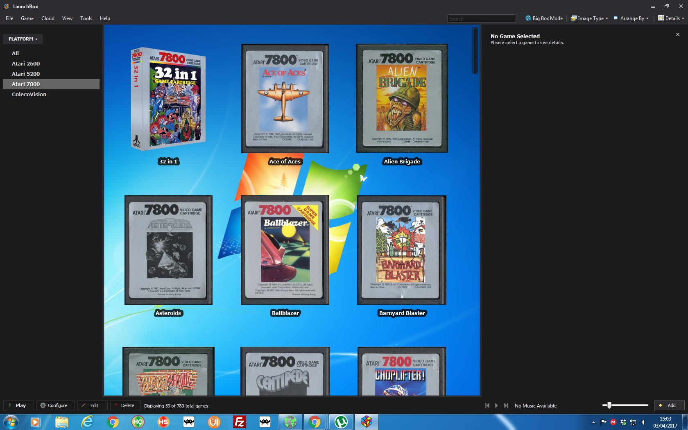Show hidden system tray icons
688x430 pixels.
[593, 422]
